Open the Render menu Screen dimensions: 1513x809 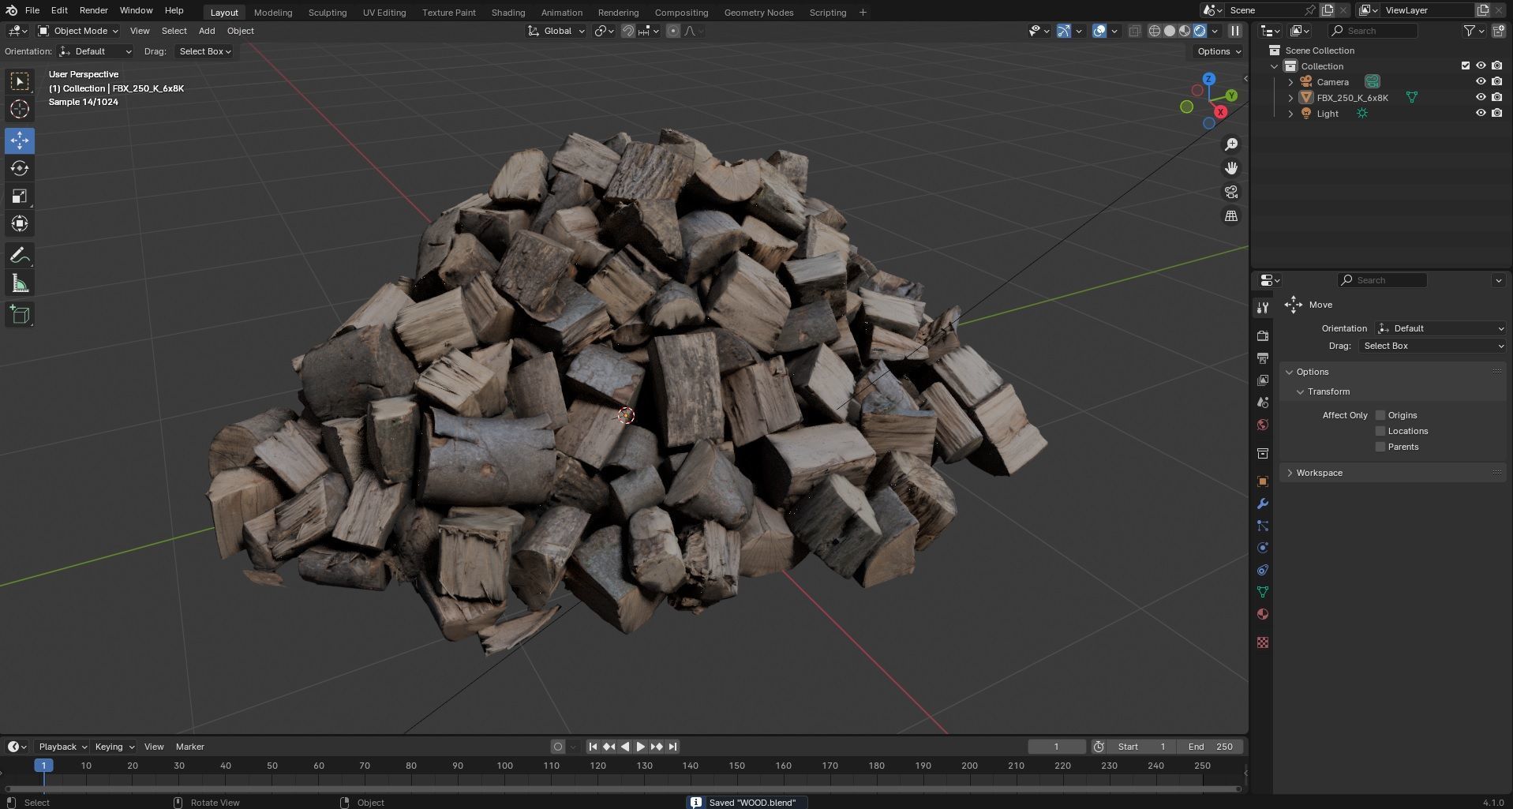[93, 10]
